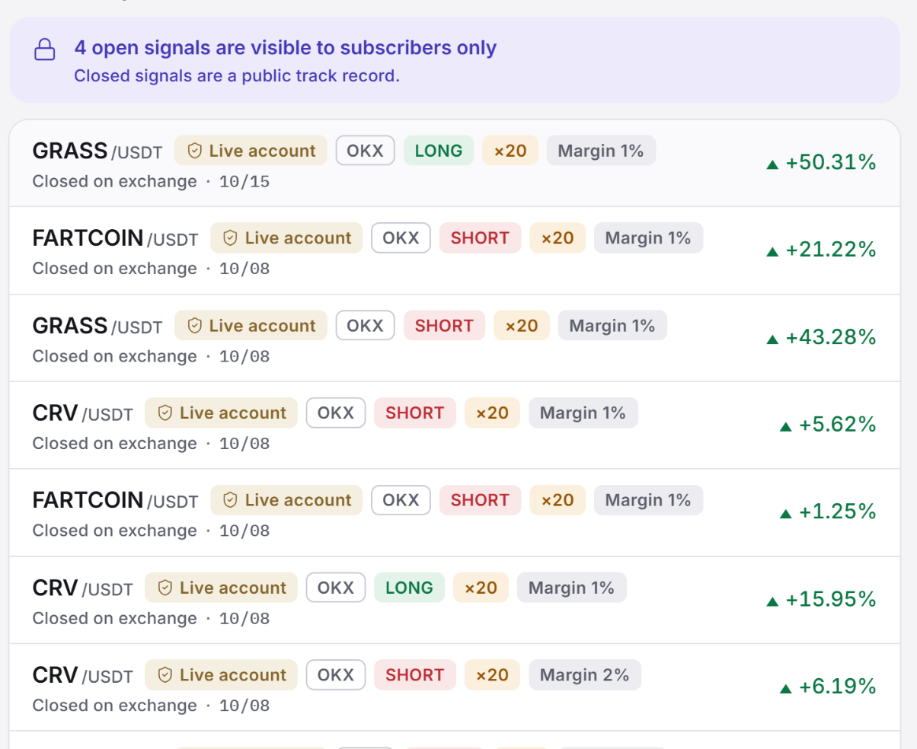This screenshot has width=917, height=749.
Task: Click the Margin 1% tag in the GRASS SHORT row
Action: (x=612, y=326)
